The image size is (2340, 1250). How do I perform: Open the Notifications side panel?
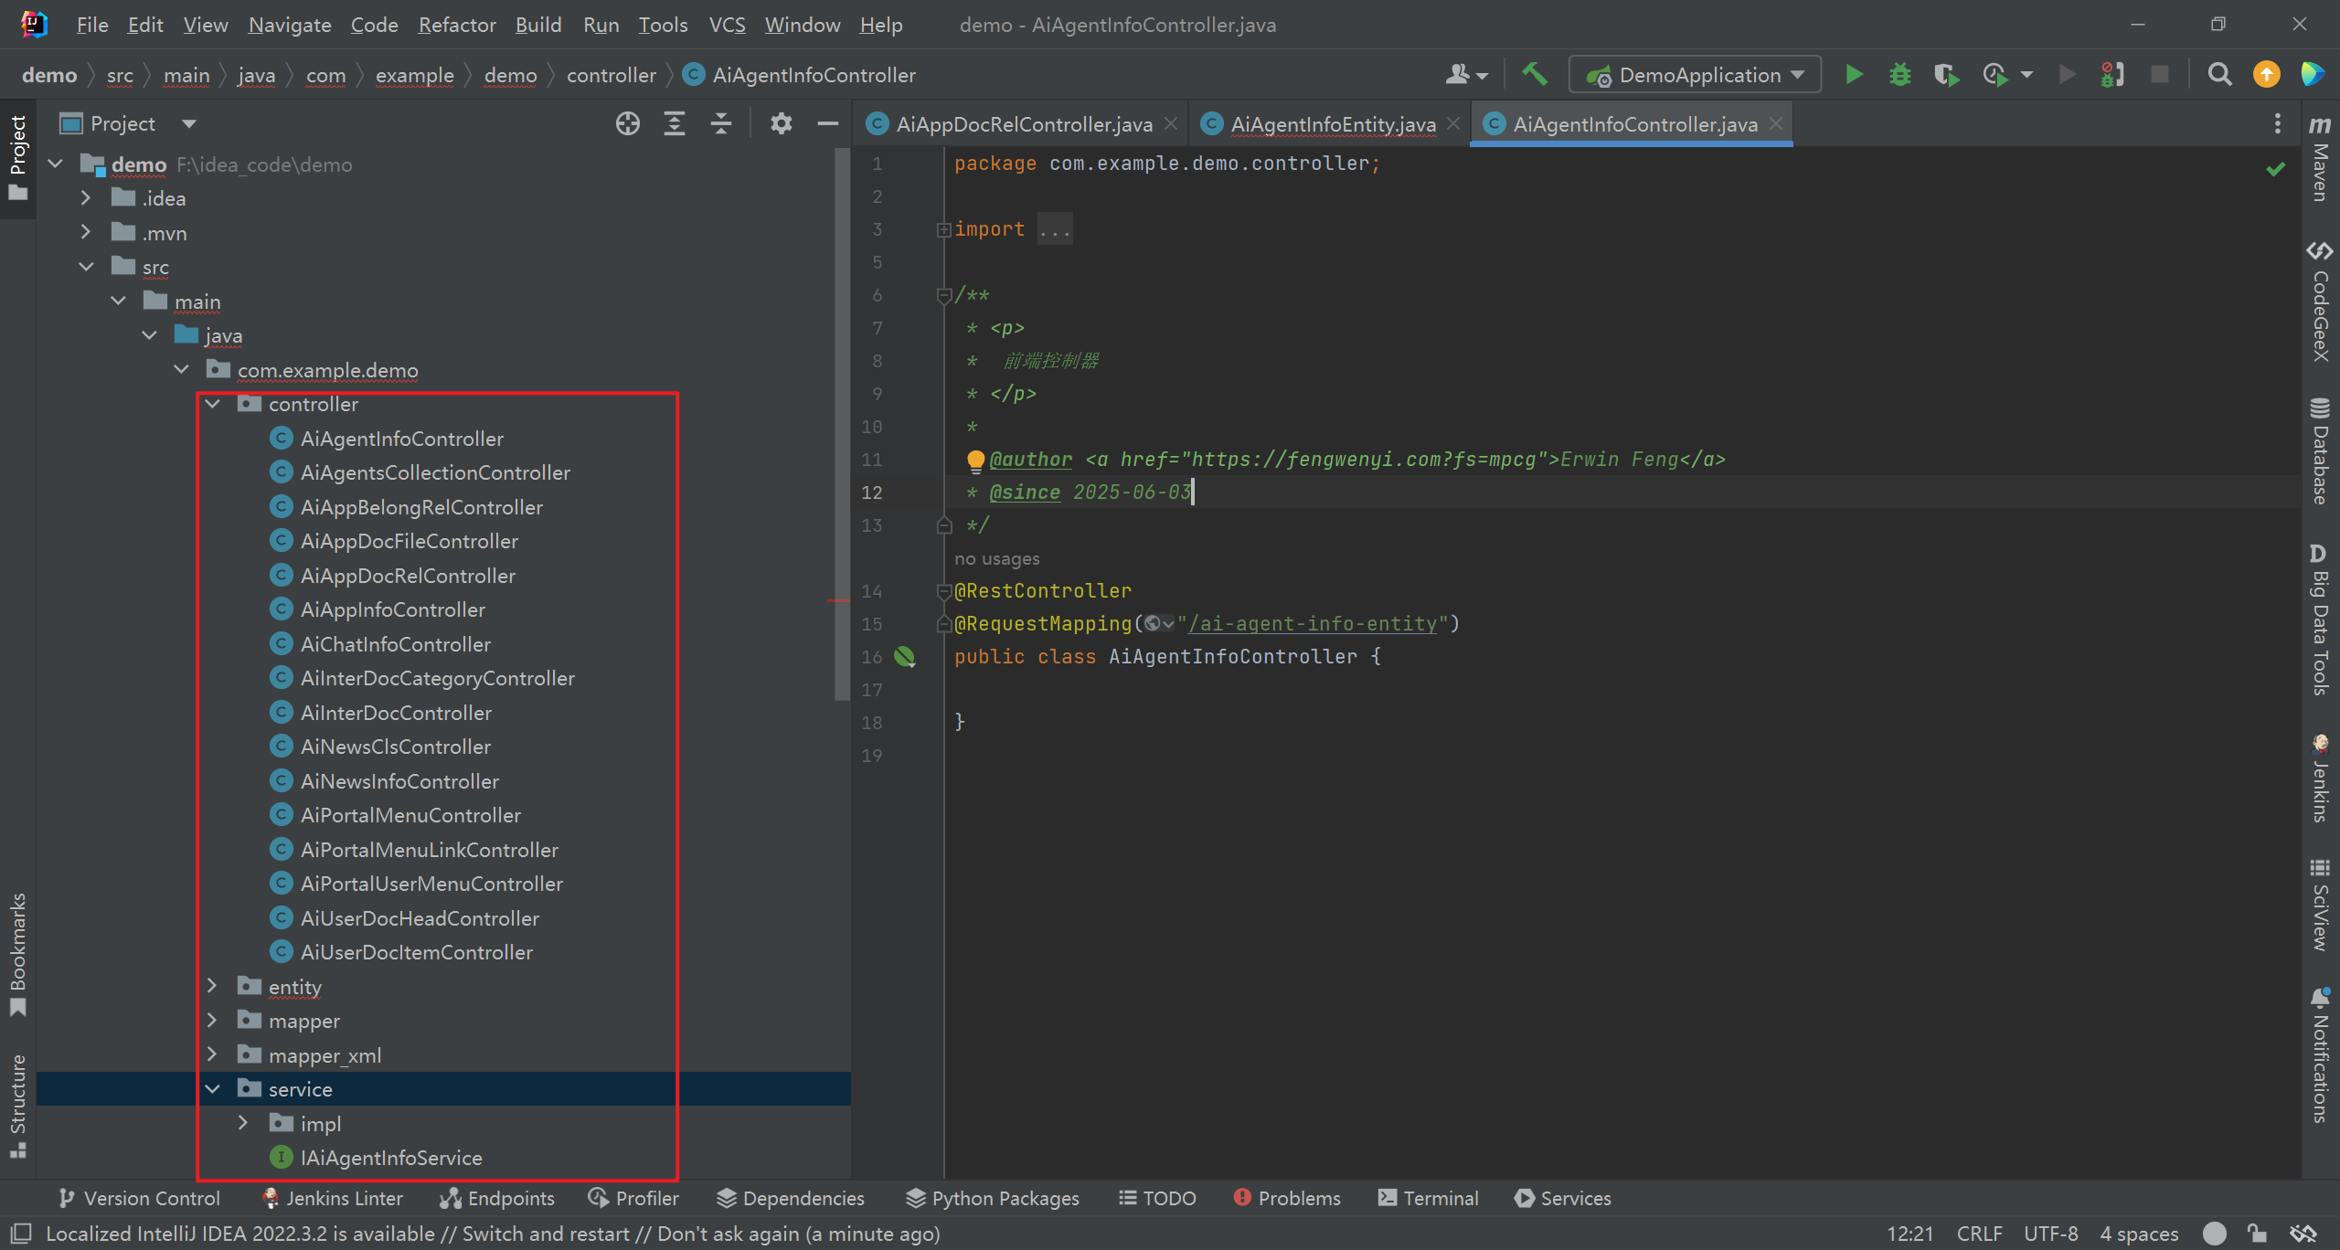pyautogui.click(x=2320, y=1054)
